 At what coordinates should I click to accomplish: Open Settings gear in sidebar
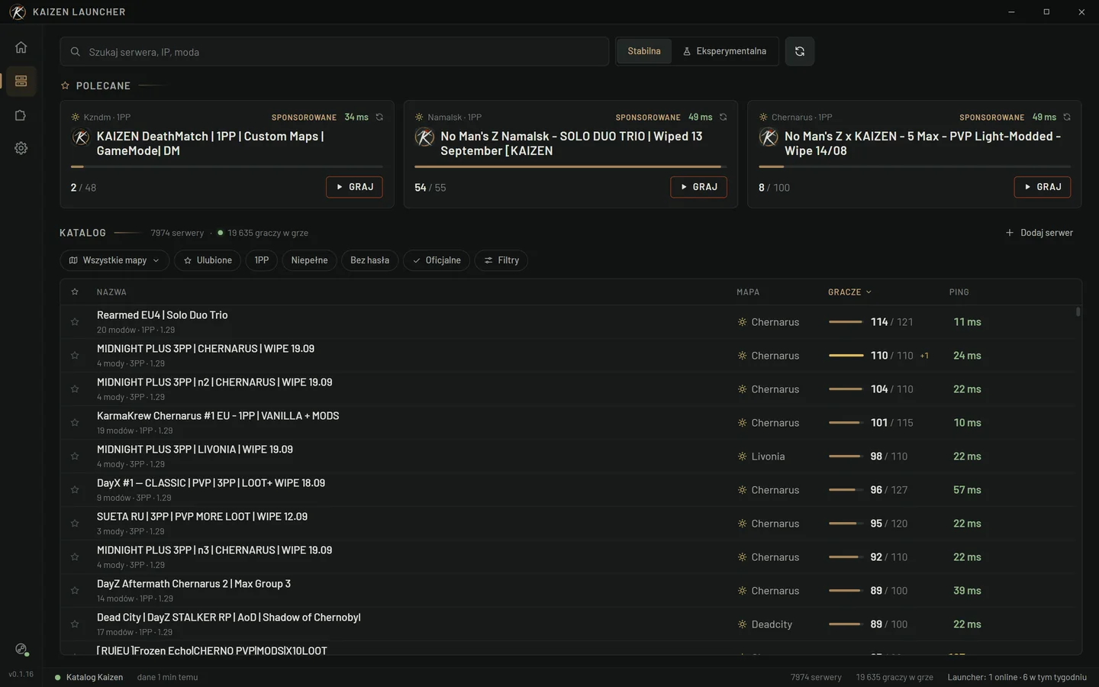coord(21,148)
